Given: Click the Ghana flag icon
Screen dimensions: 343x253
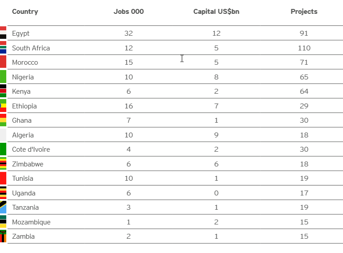Looking at the screenshot, I should [x=3, y=120].
